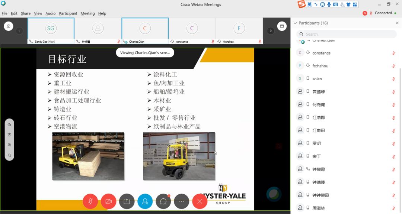Image resolution: width=402 pixels, height=214 pixels.
Task: Change the video layout view icon
Action: pyautogui.click(x=282, y=26)
